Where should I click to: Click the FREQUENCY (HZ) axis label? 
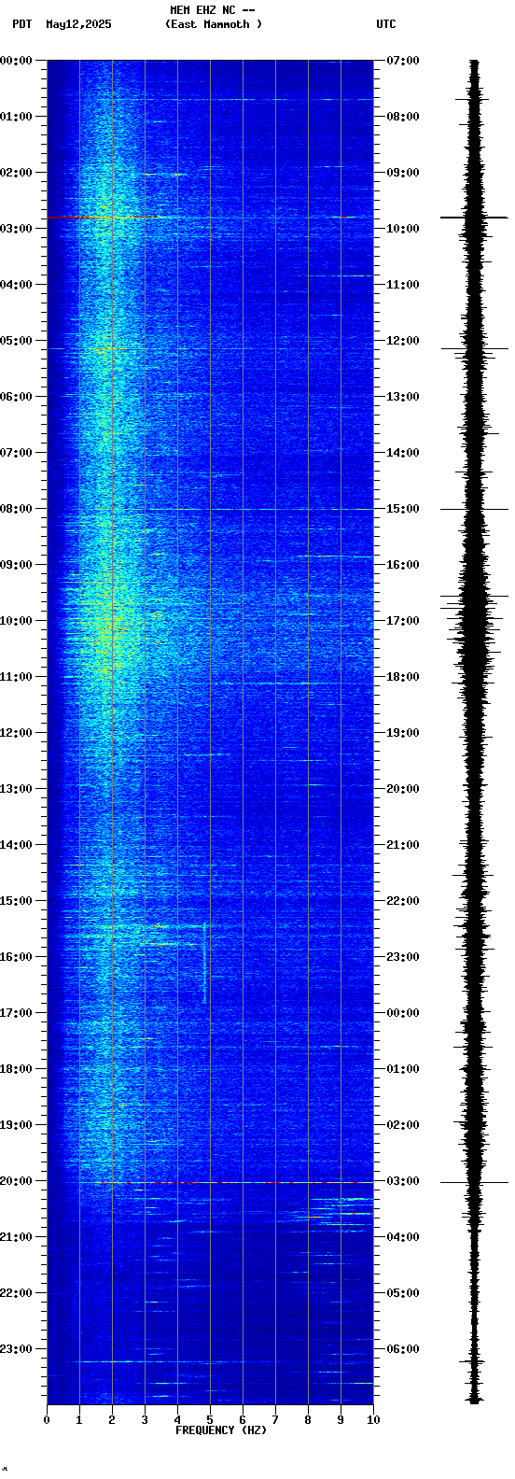click(221, 1430)
